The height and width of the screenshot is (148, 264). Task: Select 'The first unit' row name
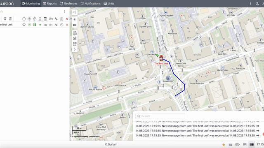6,25
